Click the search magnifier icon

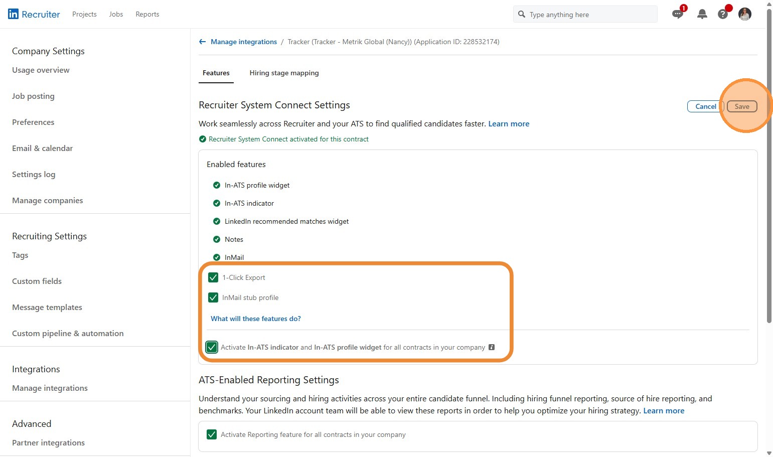pos(522,15)
